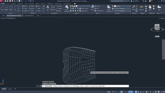
Task: Click the Rotate tool
Action: tap(31, 6)
